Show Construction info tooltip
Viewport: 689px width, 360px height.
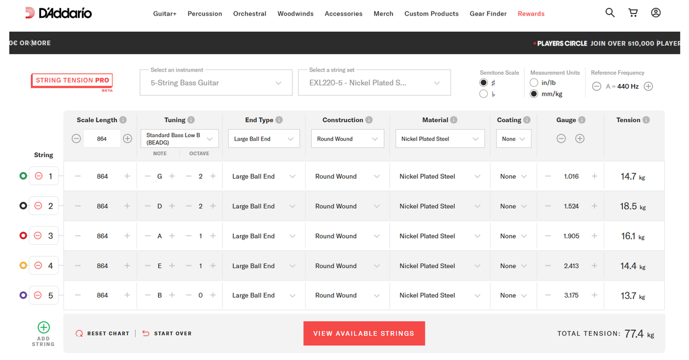[x=369, y=120]
